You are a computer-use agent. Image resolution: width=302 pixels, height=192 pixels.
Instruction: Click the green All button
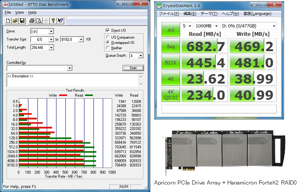pos(171,30)
